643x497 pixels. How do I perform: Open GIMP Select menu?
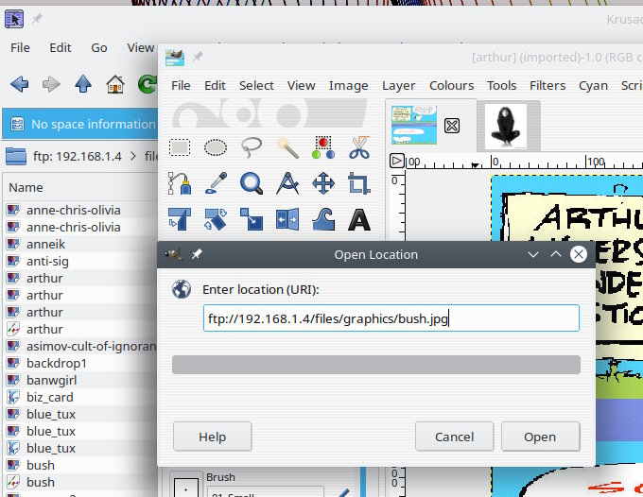point(256,85)
